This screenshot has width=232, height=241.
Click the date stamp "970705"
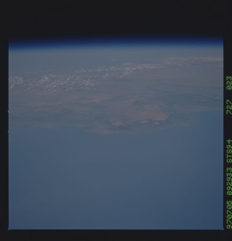point(229,214)
